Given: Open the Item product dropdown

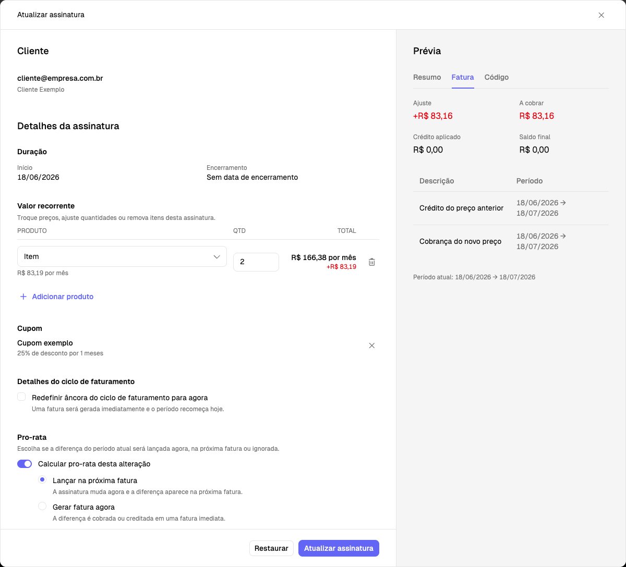Looking at the screenshot, I should click(122, 256).
